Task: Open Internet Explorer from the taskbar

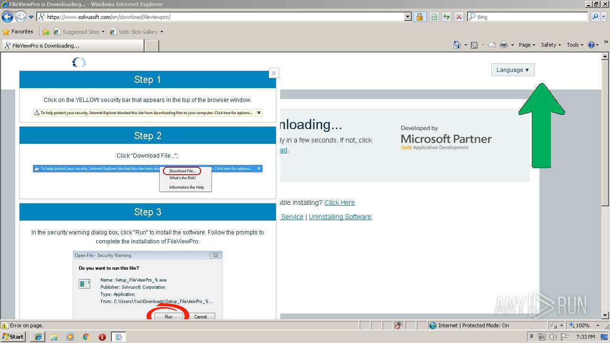Action: 38,337
